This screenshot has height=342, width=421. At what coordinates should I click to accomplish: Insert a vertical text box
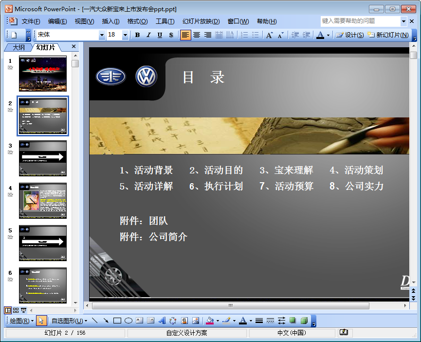click(x=151, y=321)
